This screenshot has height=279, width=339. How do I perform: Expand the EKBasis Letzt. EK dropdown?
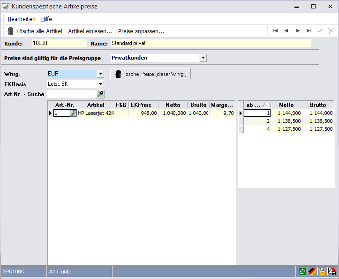pos(100,84)
